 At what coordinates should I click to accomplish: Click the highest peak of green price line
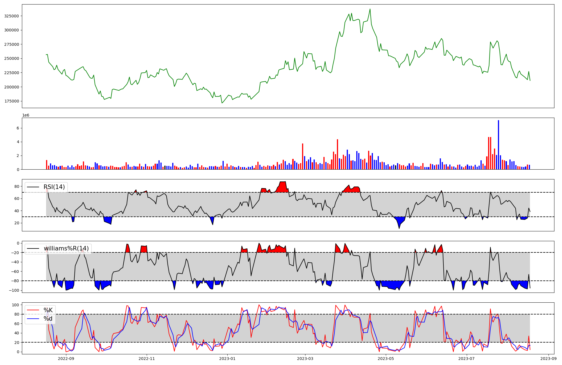(x=370, y=9)
